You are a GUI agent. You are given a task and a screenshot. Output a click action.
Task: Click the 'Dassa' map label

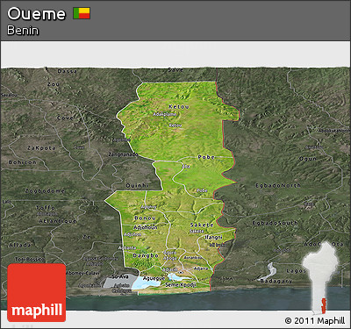pyautogui.click(x=68, y=71)
